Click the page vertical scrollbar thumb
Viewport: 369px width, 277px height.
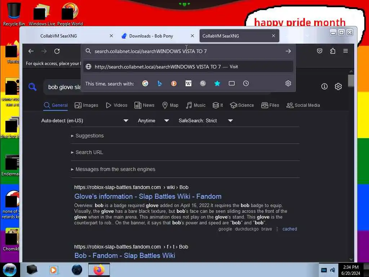point(351,80)
